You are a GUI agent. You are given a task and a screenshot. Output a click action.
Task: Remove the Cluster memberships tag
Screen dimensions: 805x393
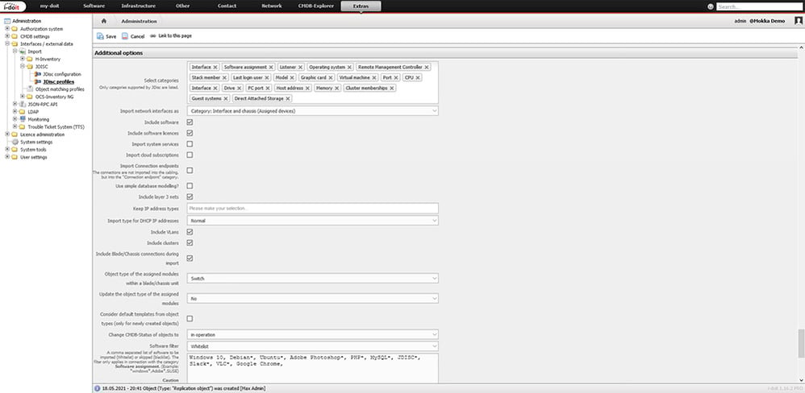(392, 88)
